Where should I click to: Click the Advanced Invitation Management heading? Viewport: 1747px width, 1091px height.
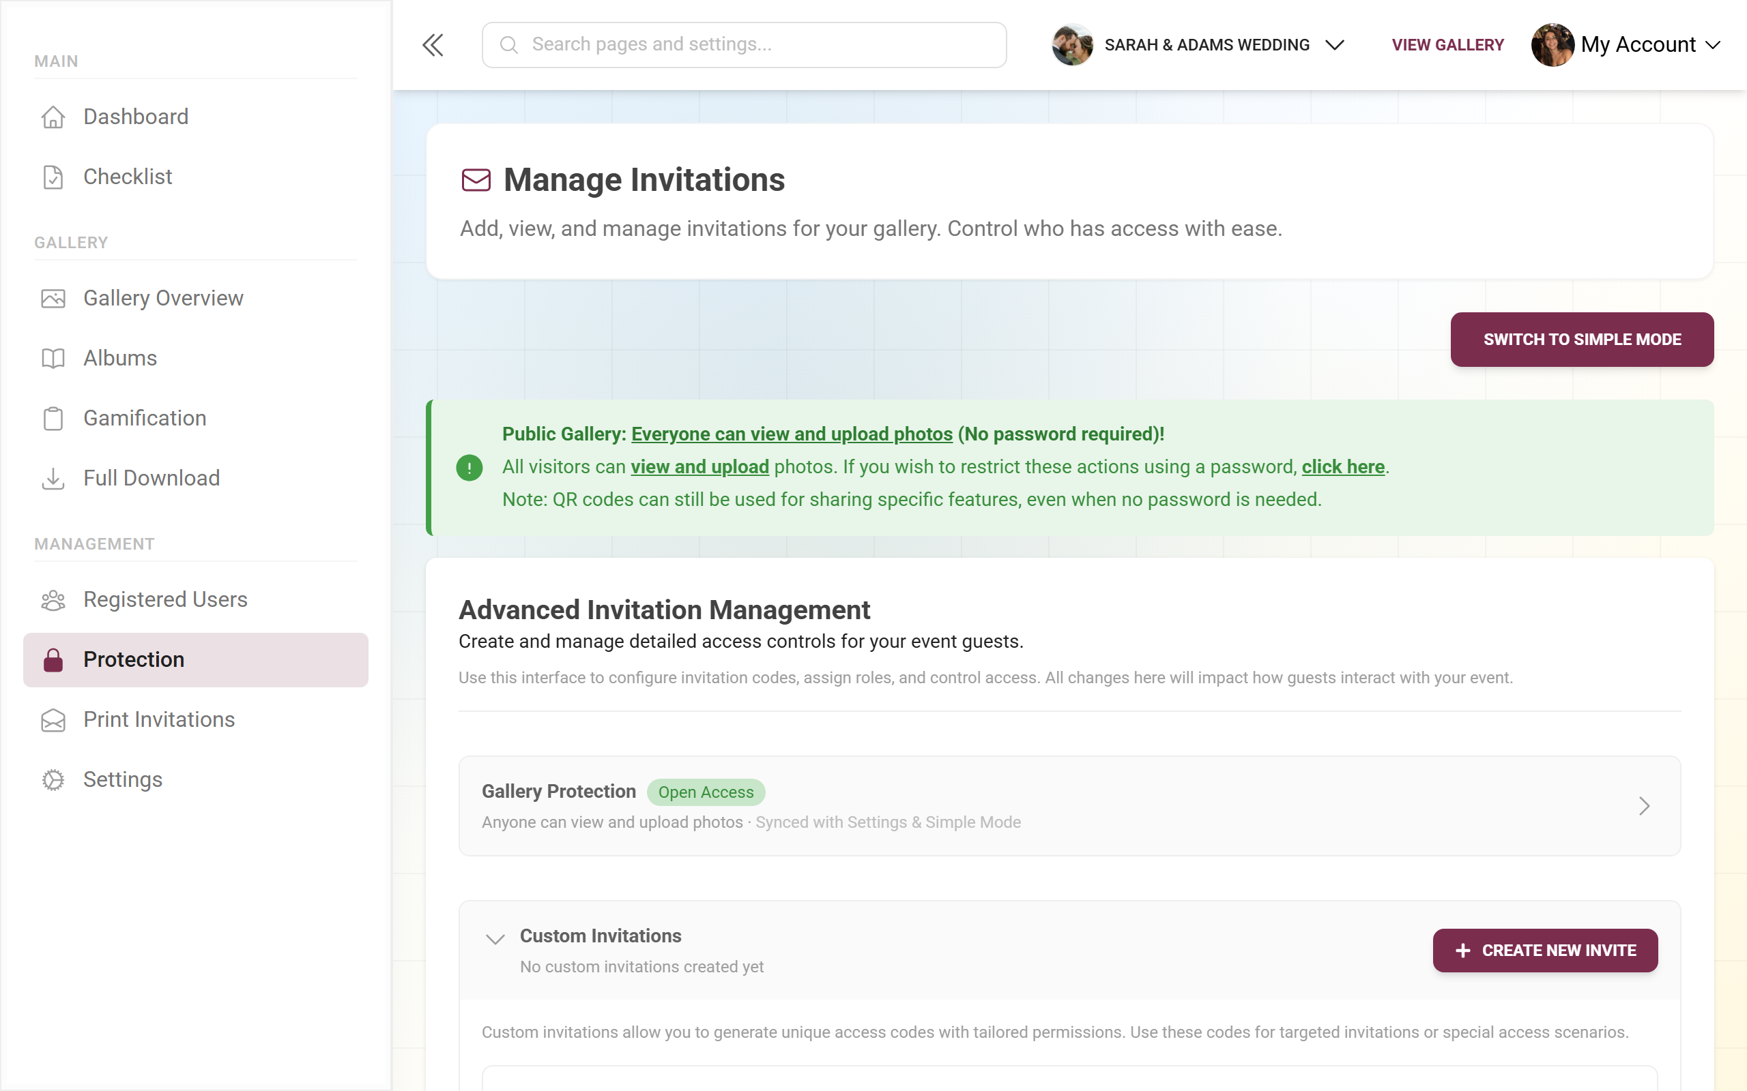(664, 610)
